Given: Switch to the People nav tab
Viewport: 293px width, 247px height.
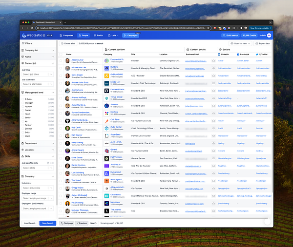Looking at the screenshot, I should click(x=84, y=36).
